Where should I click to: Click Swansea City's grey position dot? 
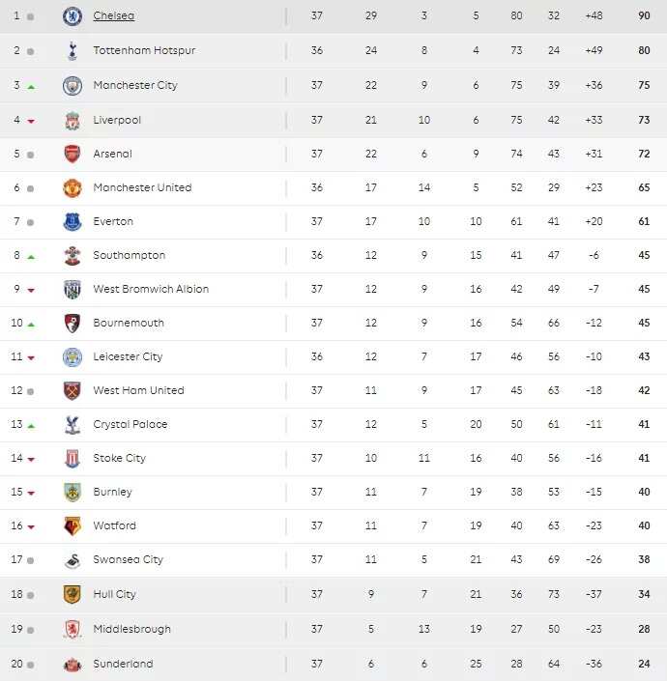[30, 560]
